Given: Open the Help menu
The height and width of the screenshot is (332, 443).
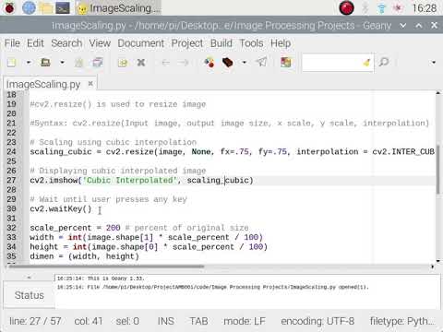Looking at the screenshot, I should pos(281,43).
